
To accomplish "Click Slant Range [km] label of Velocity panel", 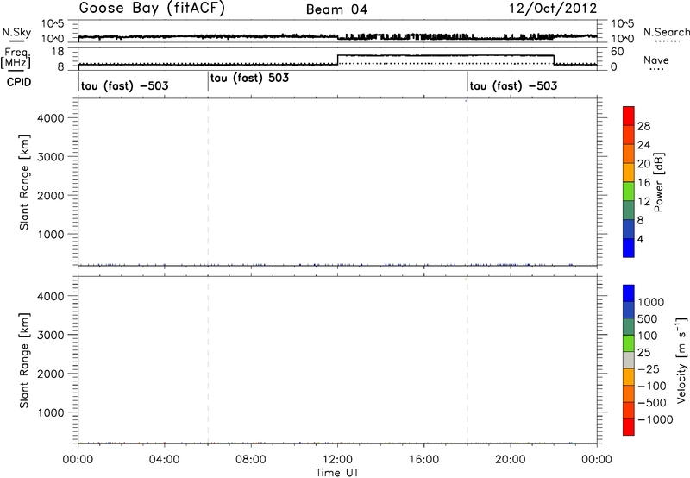I will coord(24,361).
